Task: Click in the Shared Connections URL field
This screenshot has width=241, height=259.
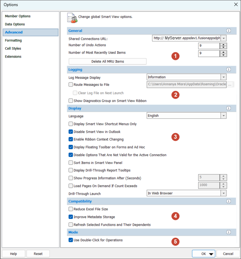Action: point(186,38)
